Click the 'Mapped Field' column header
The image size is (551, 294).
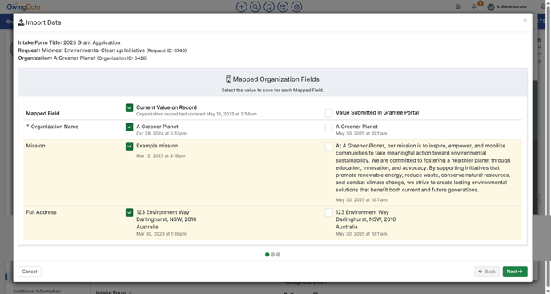click(x=42, y=113)
